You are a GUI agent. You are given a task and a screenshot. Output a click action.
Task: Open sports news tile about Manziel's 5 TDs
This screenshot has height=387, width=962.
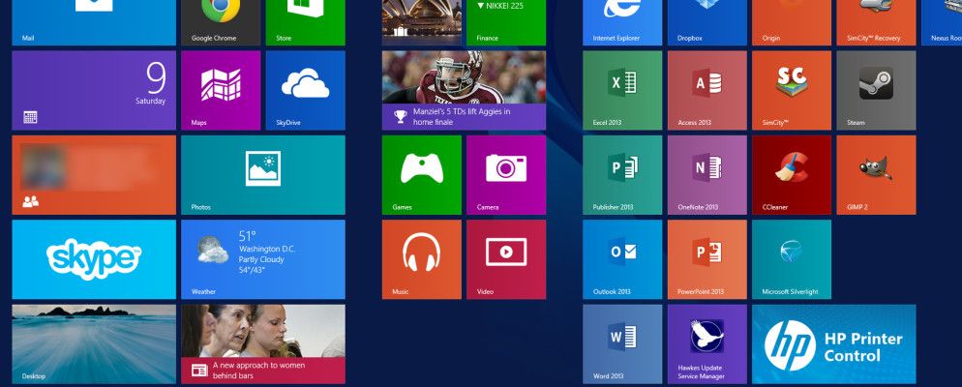click(464, 90)
